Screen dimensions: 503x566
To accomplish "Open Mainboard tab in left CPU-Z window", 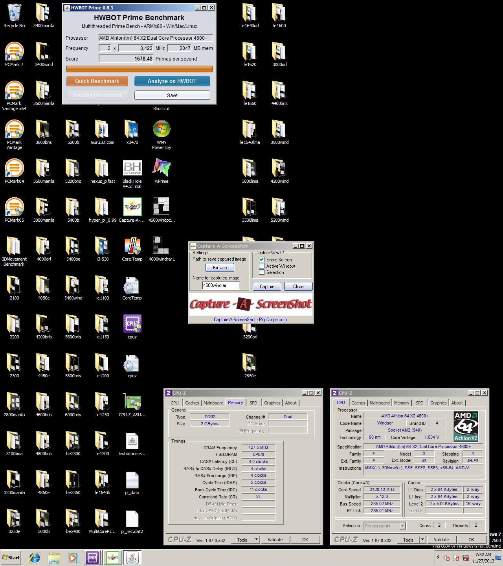I will point(213,403).
